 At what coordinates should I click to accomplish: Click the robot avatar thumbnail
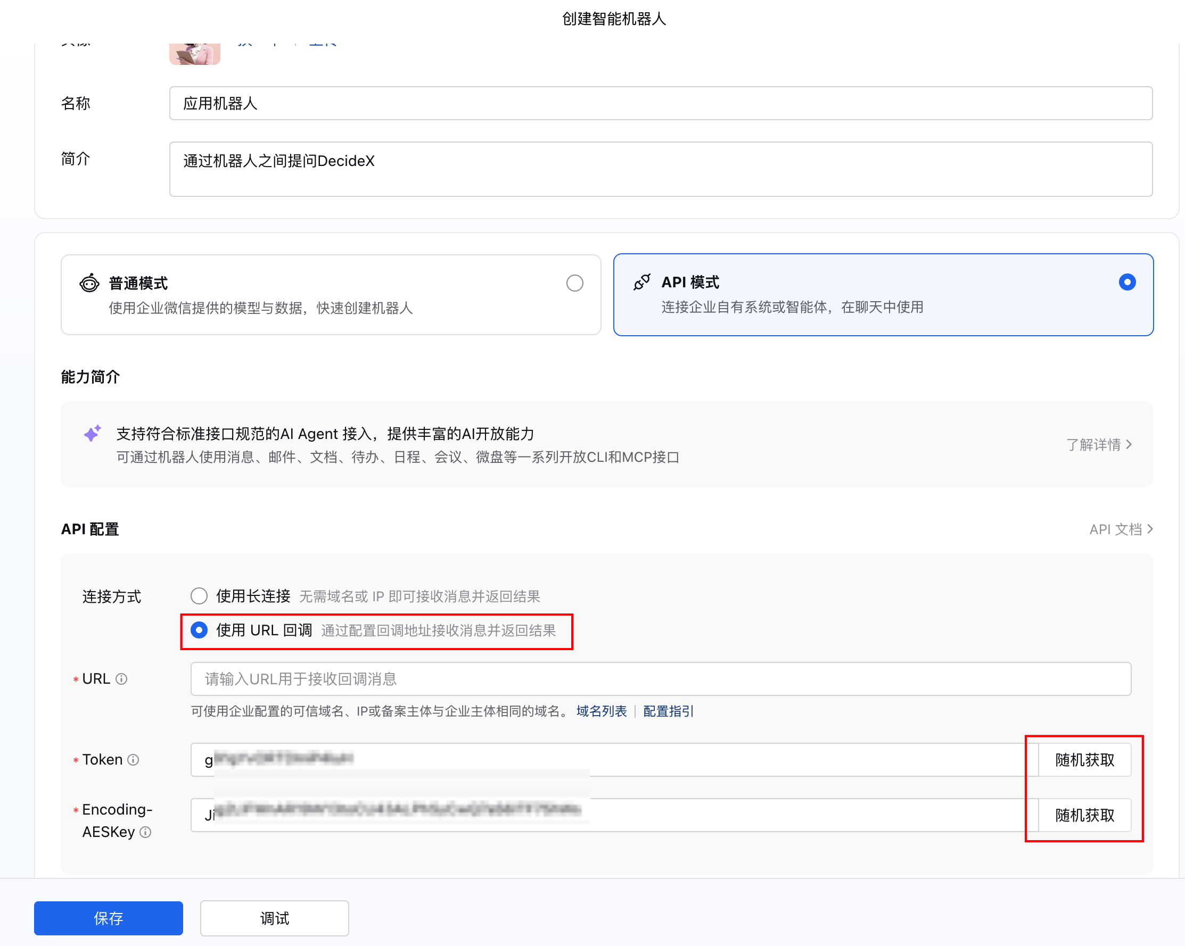pos(194,54)
